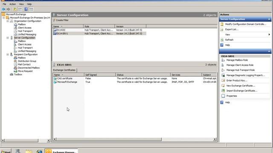Open Server Manager from taskbar
The width and height of the screenshot is (273, 153).
point(18,151)
